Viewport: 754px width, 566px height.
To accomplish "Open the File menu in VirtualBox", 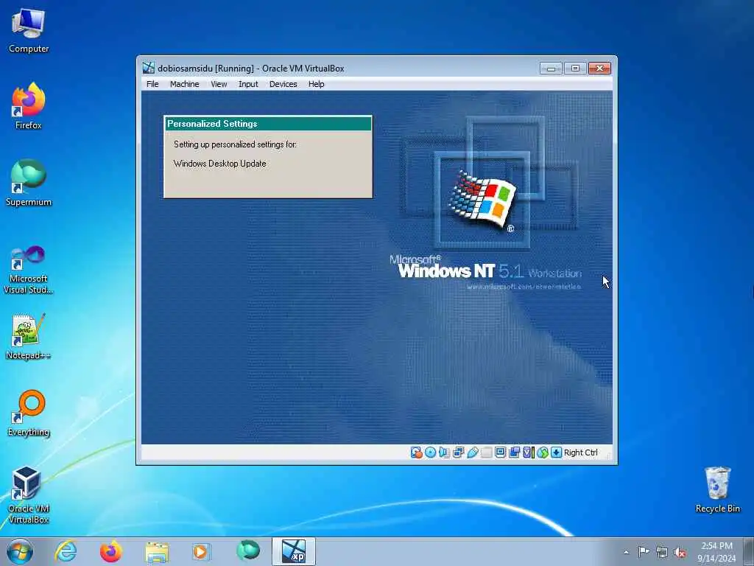I will (x=152, y=84).
